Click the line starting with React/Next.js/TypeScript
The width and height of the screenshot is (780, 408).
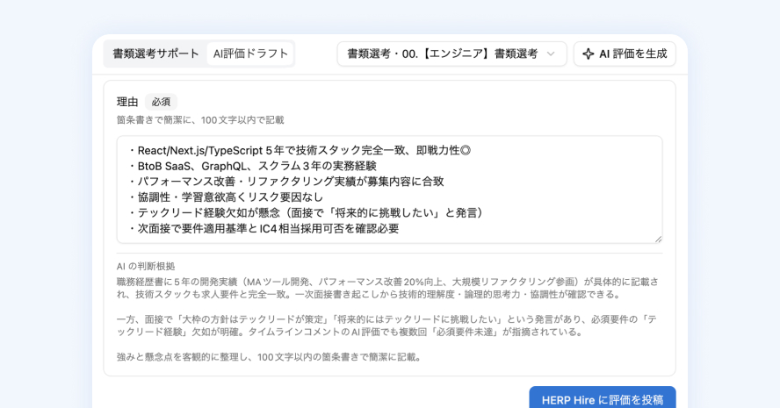[300, 150]
